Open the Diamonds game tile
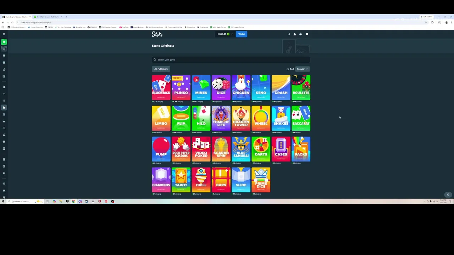The height and width of the screenshot is (255, 454). click(x=161, y=180)
